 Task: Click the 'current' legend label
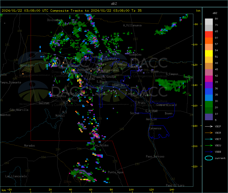(220, 158)
